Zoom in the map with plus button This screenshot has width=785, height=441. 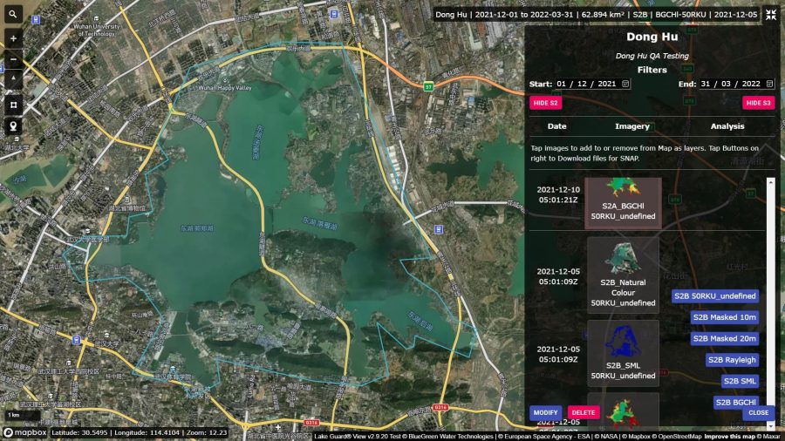click(13, 38)
